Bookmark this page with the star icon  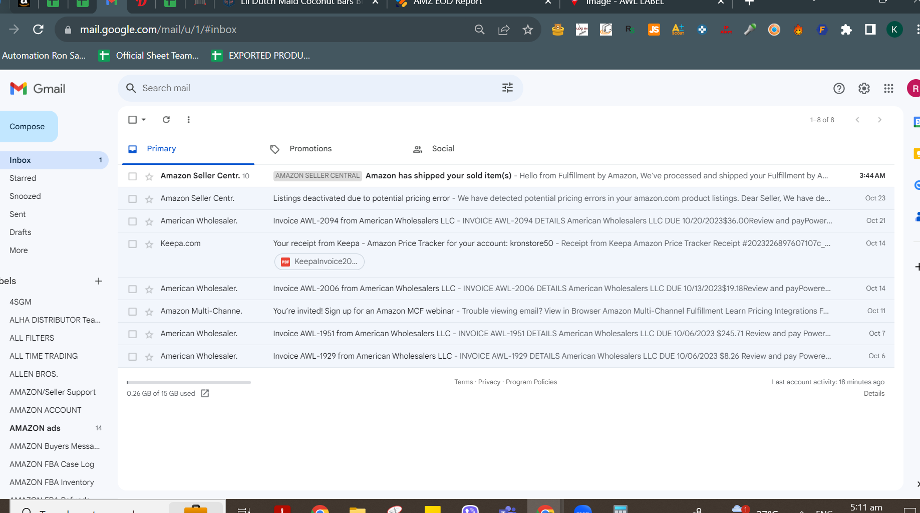click(x=528, y=30)
